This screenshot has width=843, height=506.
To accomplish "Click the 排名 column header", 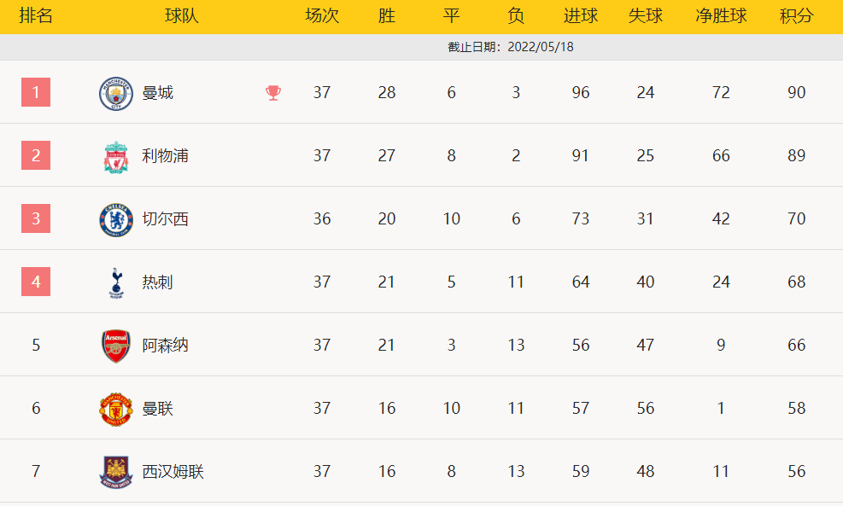I will (x=36, y=15).
